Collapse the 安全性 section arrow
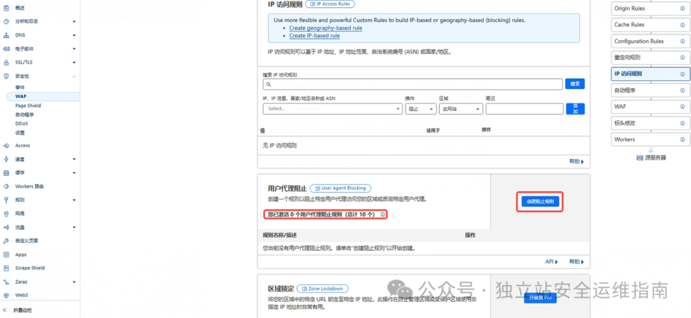 click(74, 76)
